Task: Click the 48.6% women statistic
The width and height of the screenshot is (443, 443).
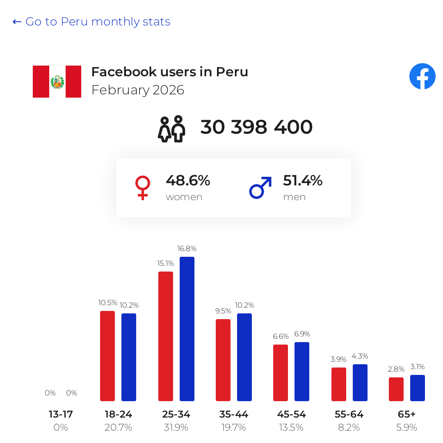Action: [188, 180]
